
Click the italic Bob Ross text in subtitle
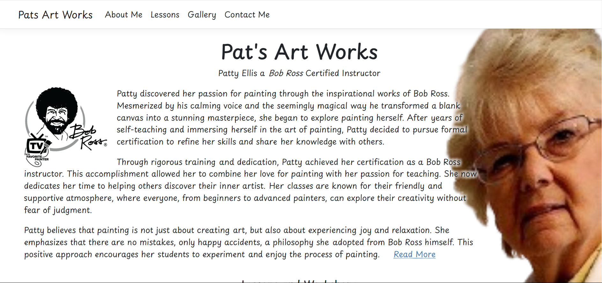286,73
